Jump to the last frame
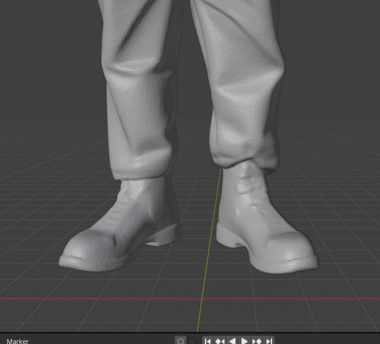Screen dimensions: 380x344 point(269,340)
